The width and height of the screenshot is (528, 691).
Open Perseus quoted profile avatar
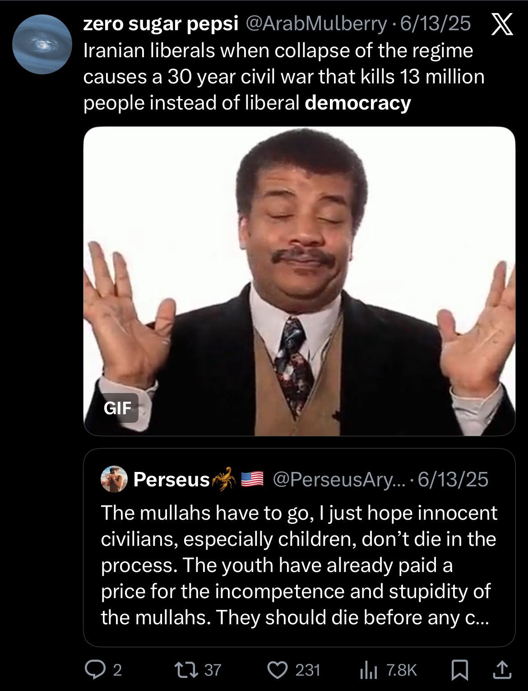click(x=114, y=479)
